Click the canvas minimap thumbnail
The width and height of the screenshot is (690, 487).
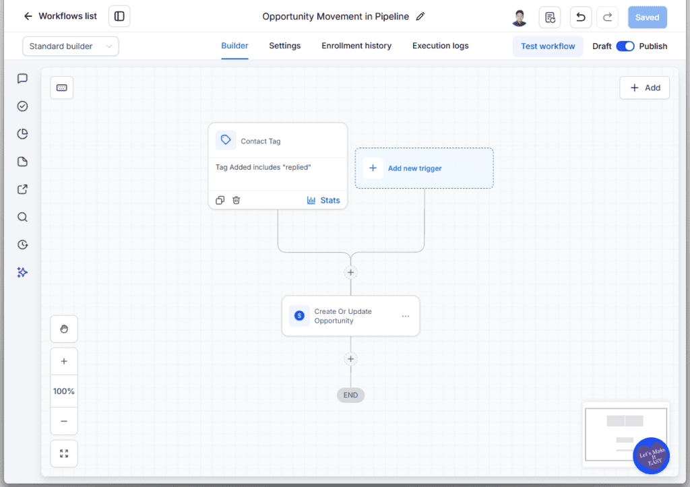626,434
